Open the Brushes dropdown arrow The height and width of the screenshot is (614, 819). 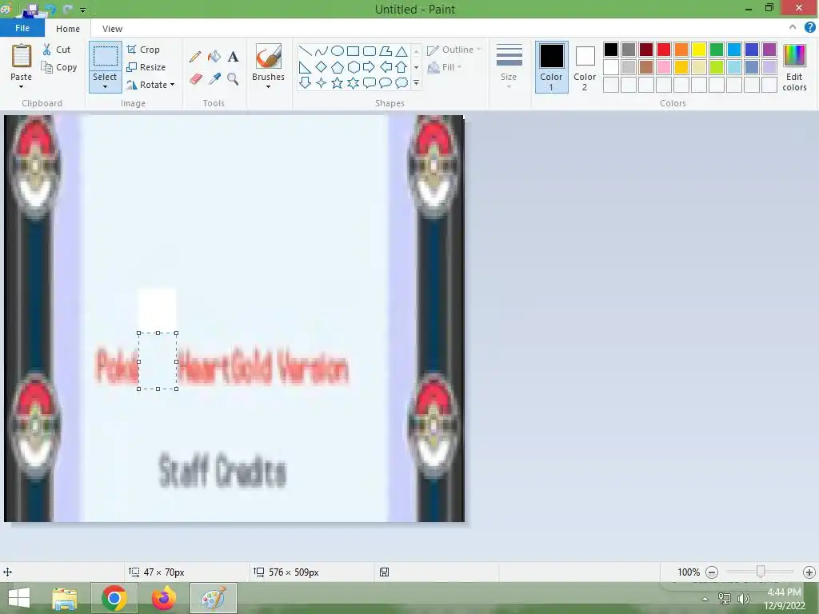coord(268,86)
